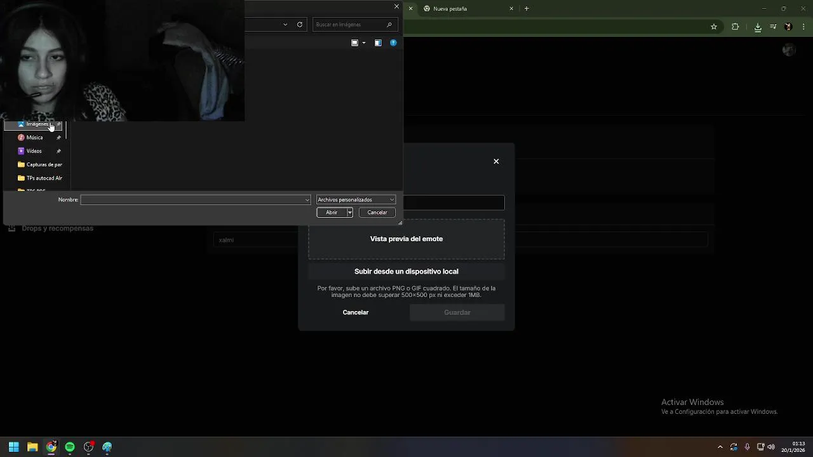The height and width of the screenshot is (457, 813).
Task: Open 'Drops y recompensas' in sidebar
Action: point(51,228)
